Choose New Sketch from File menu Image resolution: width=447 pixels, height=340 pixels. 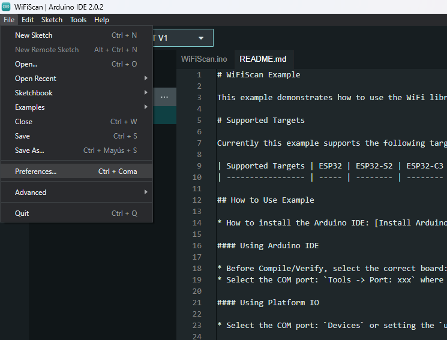76,35
